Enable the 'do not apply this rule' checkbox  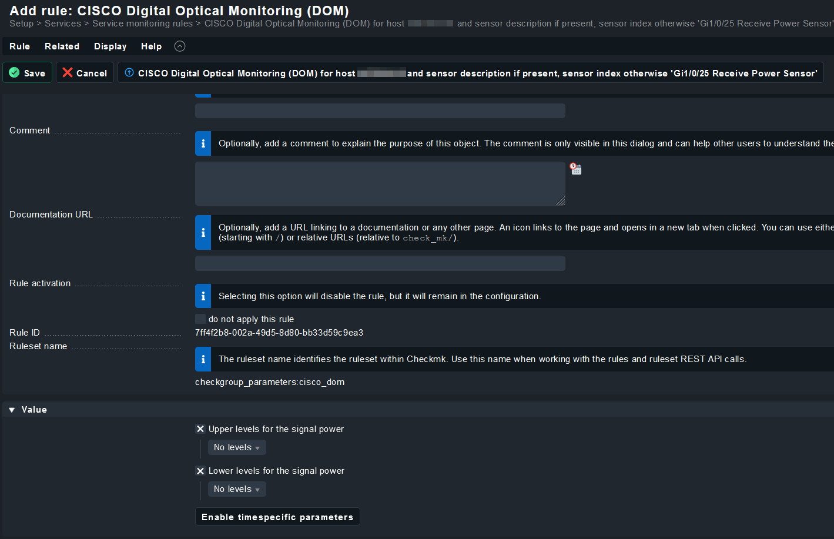pyautogui.click(x=200, y=319)
